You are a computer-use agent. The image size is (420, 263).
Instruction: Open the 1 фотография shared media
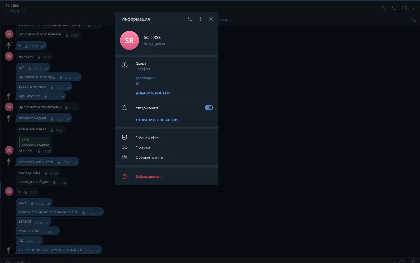pos(147,137)
